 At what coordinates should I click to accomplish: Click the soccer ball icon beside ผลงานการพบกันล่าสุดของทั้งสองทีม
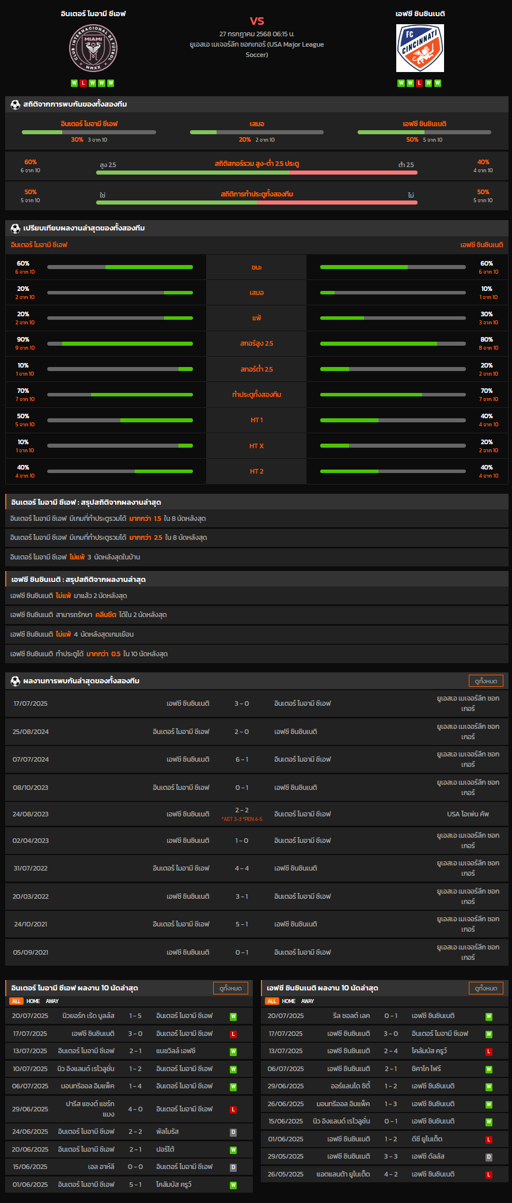(x=16, y=681)
